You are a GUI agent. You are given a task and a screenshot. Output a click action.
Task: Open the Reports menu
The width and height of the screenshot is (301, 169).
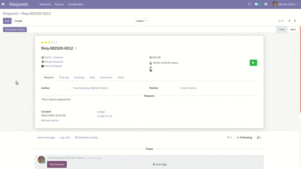tap(59, 4)
